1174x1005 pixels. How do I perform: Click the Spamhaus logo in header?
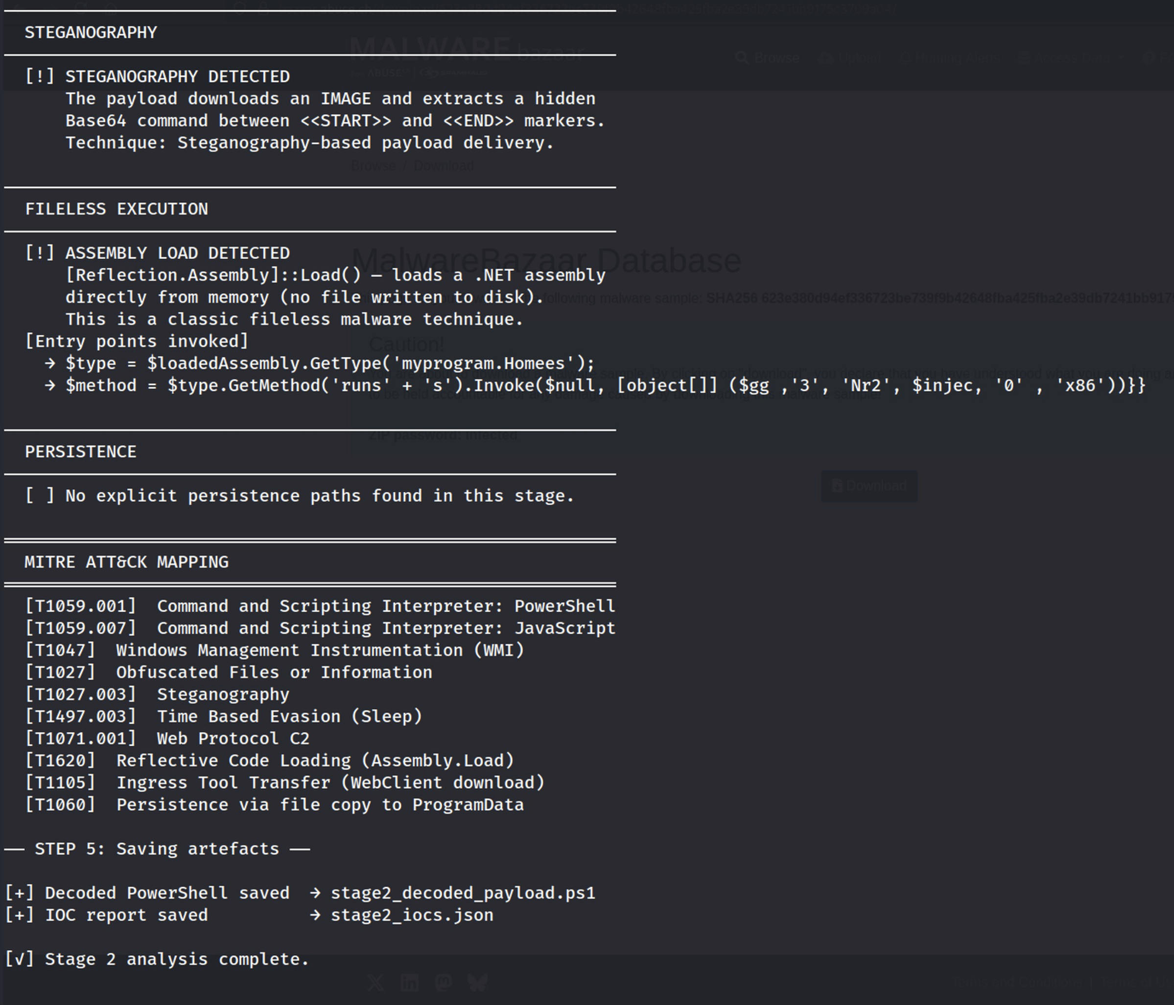click(x=454, y=73)
